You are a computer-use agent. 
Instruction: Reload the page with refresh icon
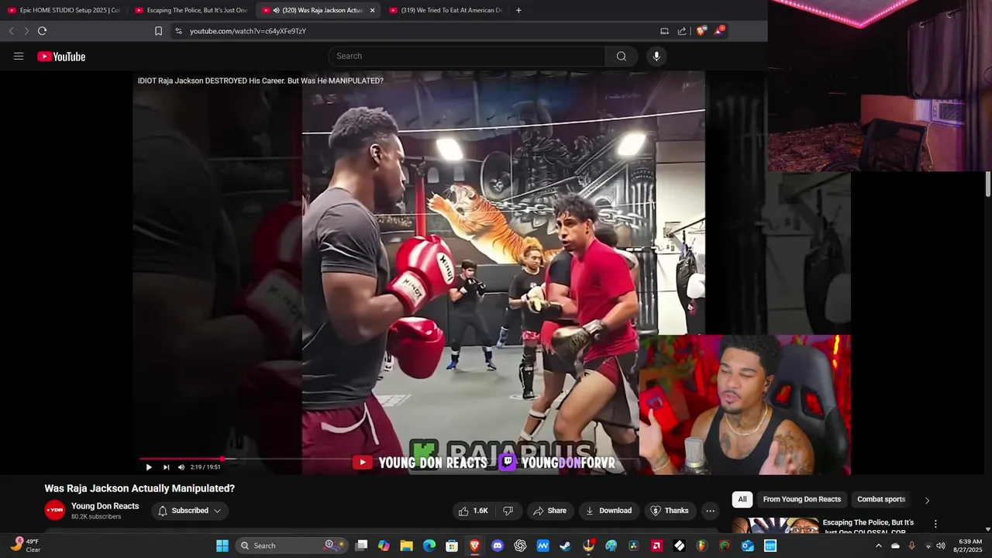(x=42, y=31)
